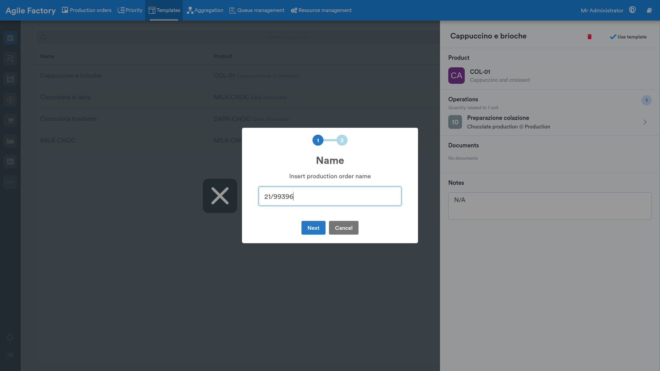The image size is (660, 371).
Task: Open more options dots in left sidebar
Action: 10,182
